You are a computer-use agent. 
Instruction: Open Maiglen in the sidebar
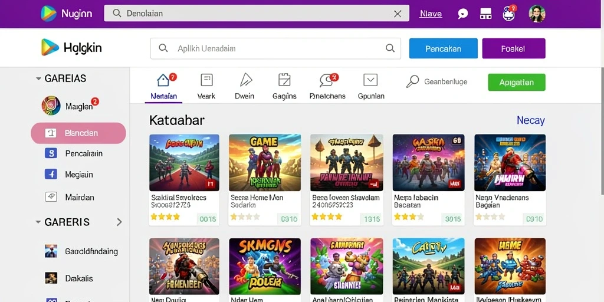click(x=70, y=106)
